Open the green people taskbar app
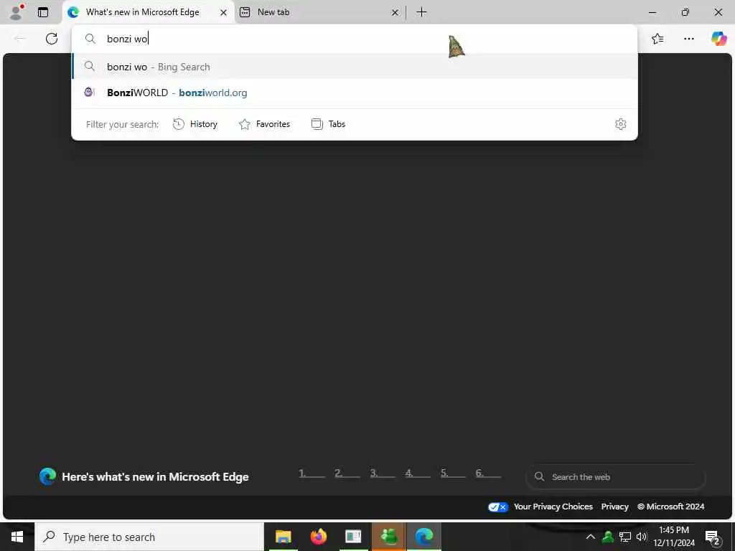Screen dimensions: 735x551 click(389, 537)
